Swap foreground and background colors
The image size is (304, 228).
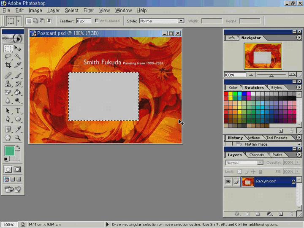(18, 147)
